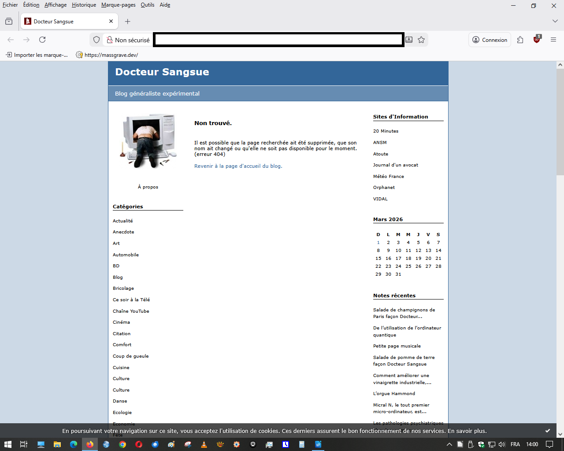Open the Windows Start menu

(7, 444)
